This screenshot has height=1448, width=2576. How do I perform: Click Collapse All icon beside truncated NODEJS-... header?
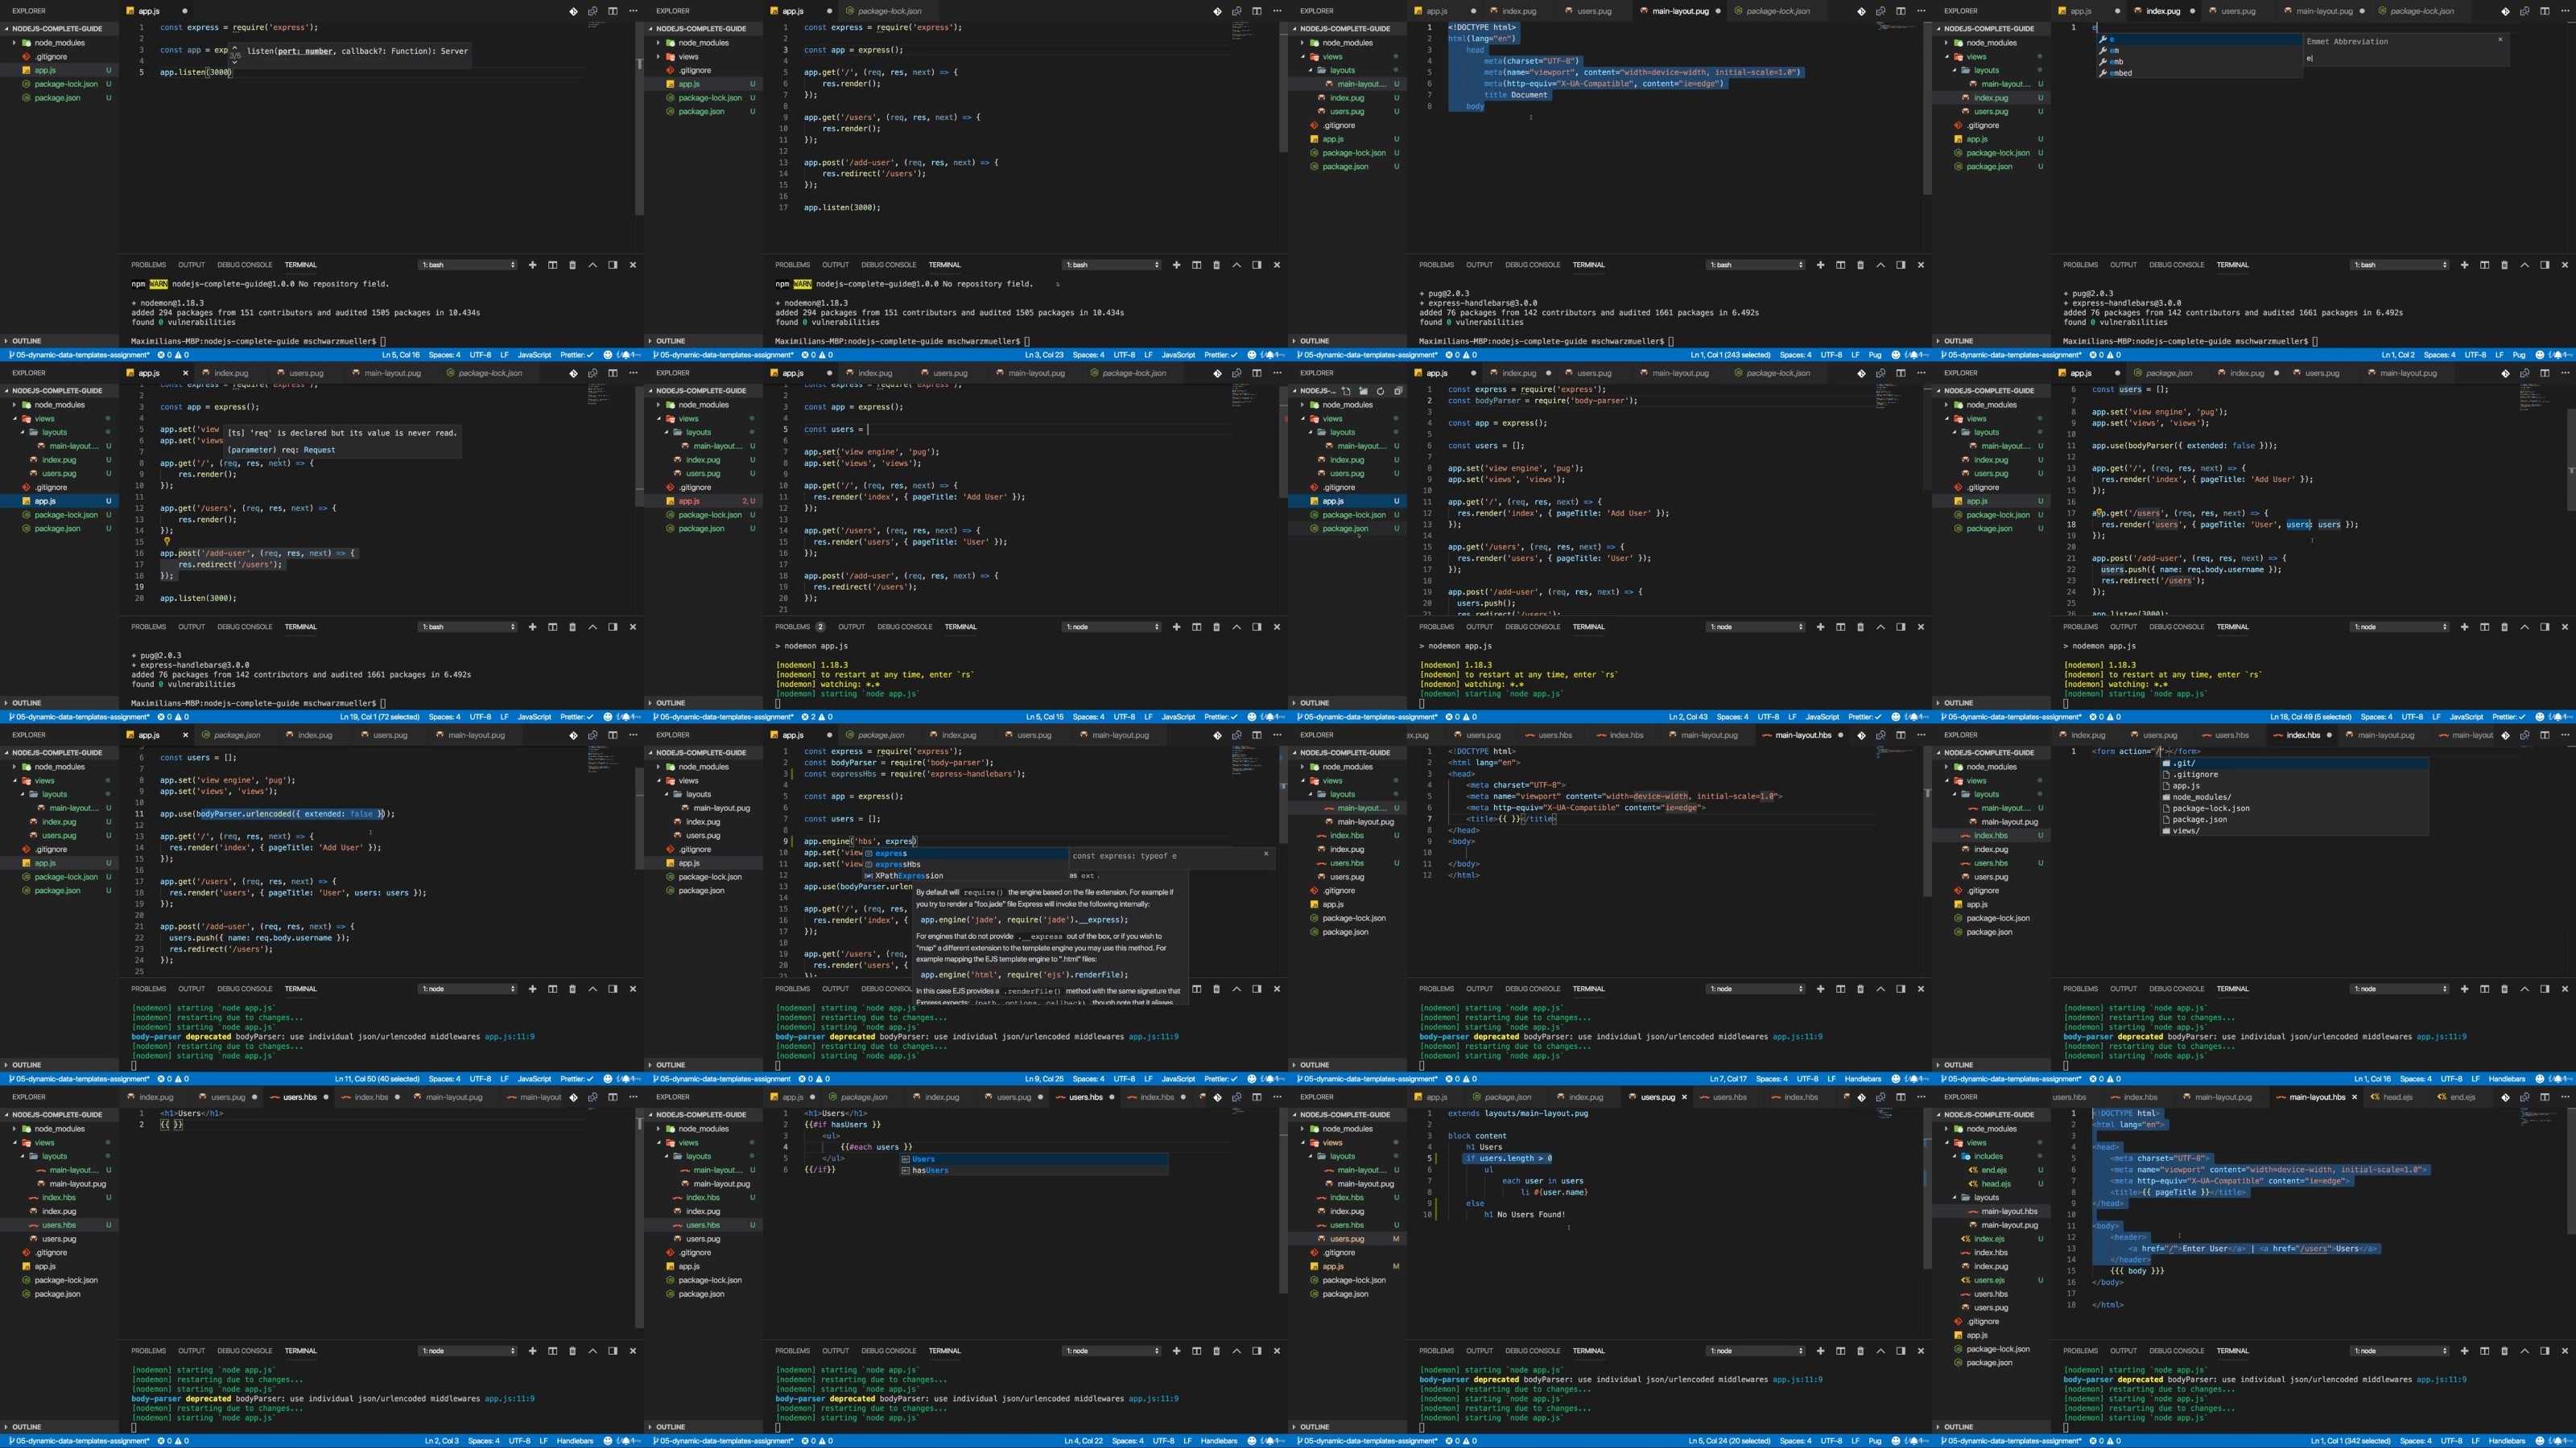[x=1397, y=391]
